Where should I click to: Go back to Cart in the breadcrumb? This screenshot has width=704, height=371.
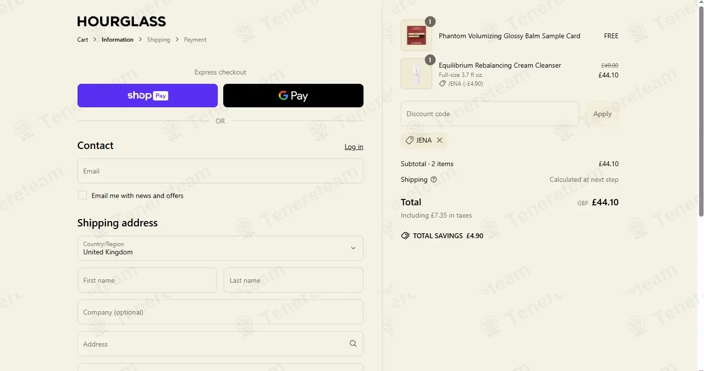click(82, 40)
